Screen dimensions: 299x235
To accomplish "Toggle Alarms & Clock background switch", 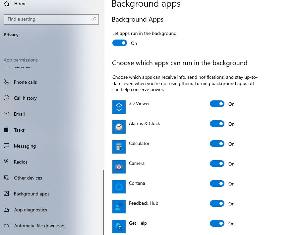I will click(x=217, y=124).
